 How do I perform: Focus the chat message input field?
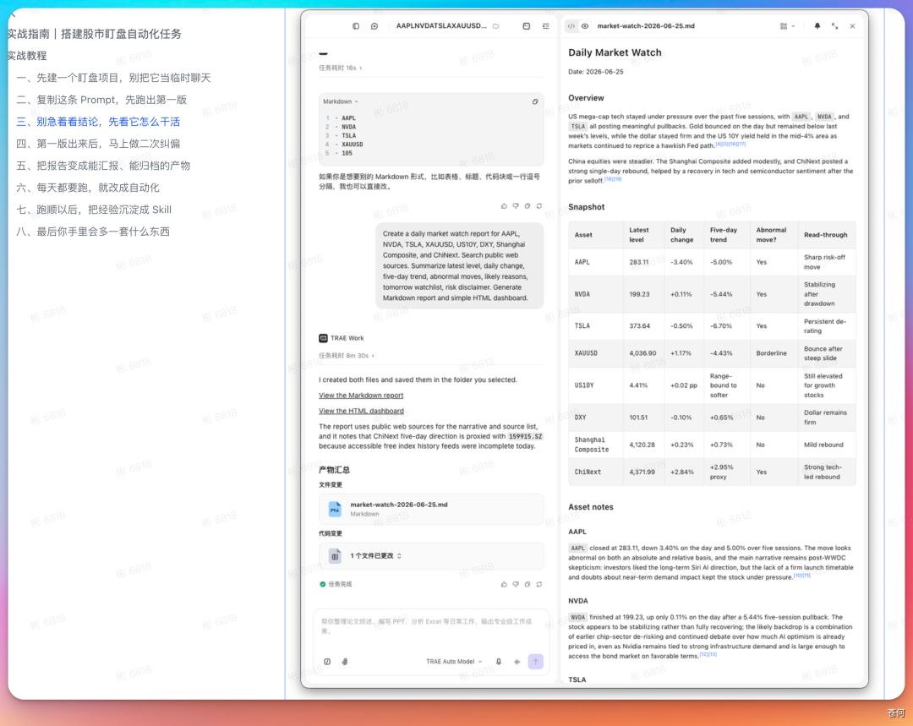[431, 626]
